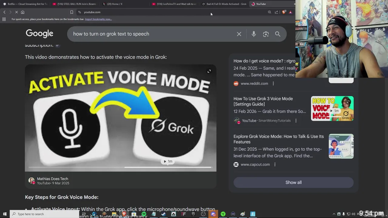Open Reddit result How do I get voice mode

pos(264,61)
